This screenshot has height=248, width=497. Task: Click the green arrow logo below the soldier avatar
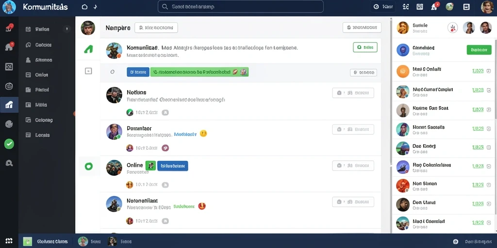[88, 49]
